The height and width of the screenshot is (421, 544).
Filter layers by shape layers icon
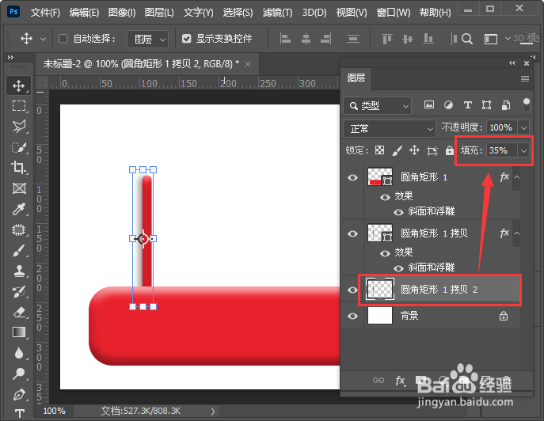click(x=486, y=104)
